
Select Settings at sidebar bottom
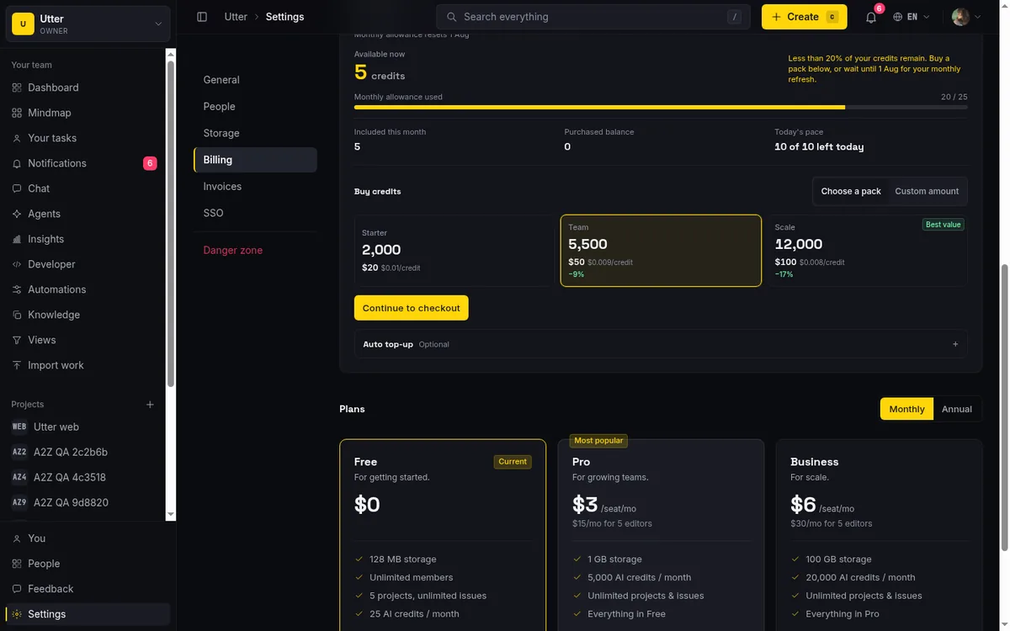88,614
